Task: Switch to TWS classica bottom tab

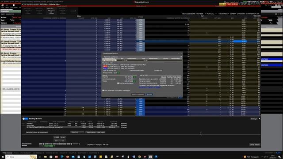Action: tap(7, 153)
